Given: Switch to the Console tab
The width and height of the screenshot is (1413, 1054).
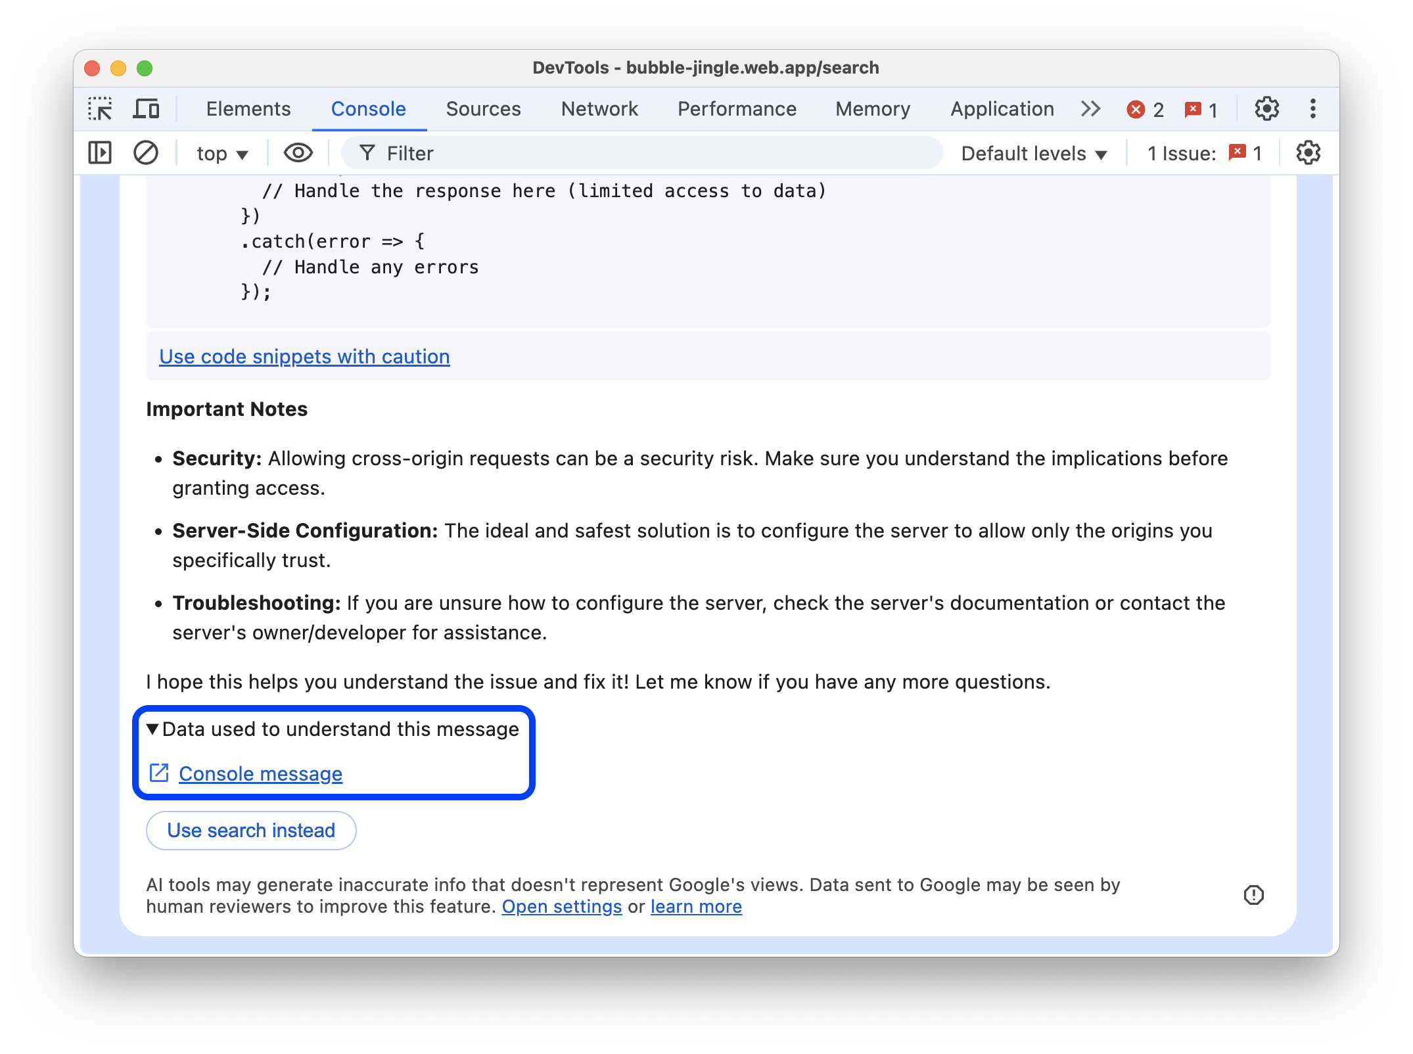Looking at the screenshot, I should pos(369,108).
